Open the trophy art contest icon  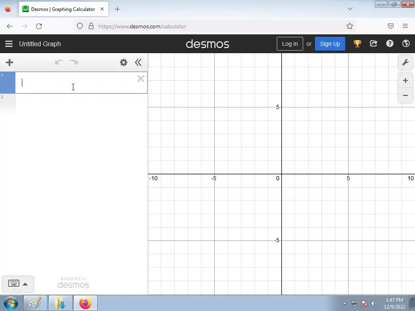[357, 44]
